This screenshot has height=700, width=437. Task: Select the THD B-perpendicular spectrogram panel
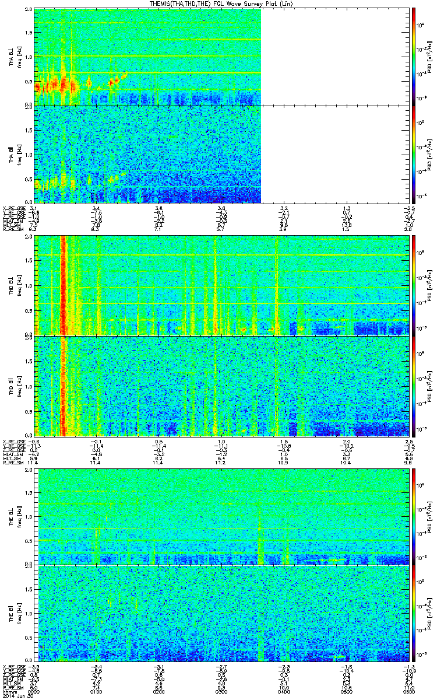pos(221,285)
